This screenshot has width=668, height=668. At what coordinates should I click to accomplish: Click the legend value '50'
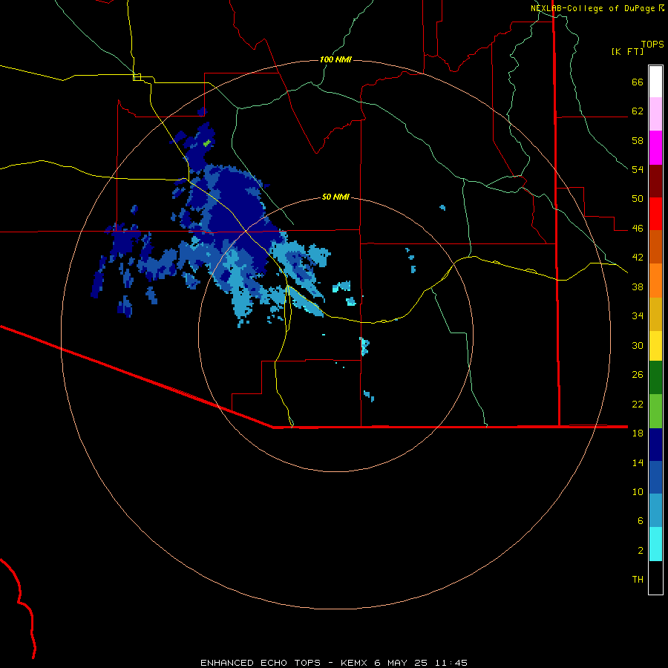638,199
